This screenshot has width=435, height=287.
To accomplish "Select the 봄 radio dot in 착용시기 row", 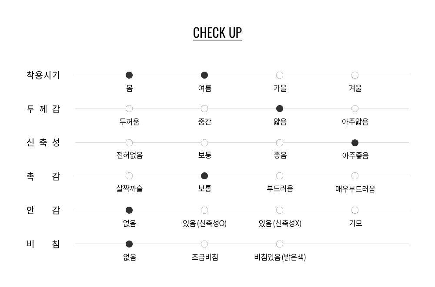I will tap(129, 75).
